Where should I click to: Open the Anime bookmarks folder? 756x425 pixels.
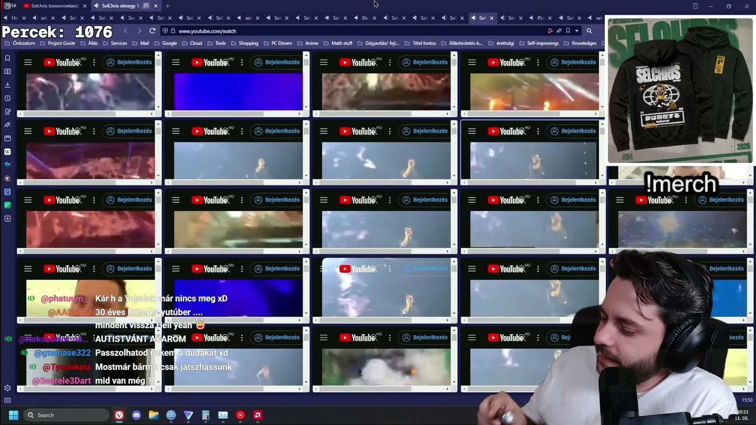[308, 43]
